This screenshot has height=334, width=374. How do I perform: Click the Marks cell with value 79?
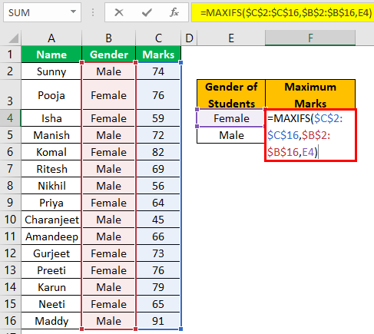point(158,287)
